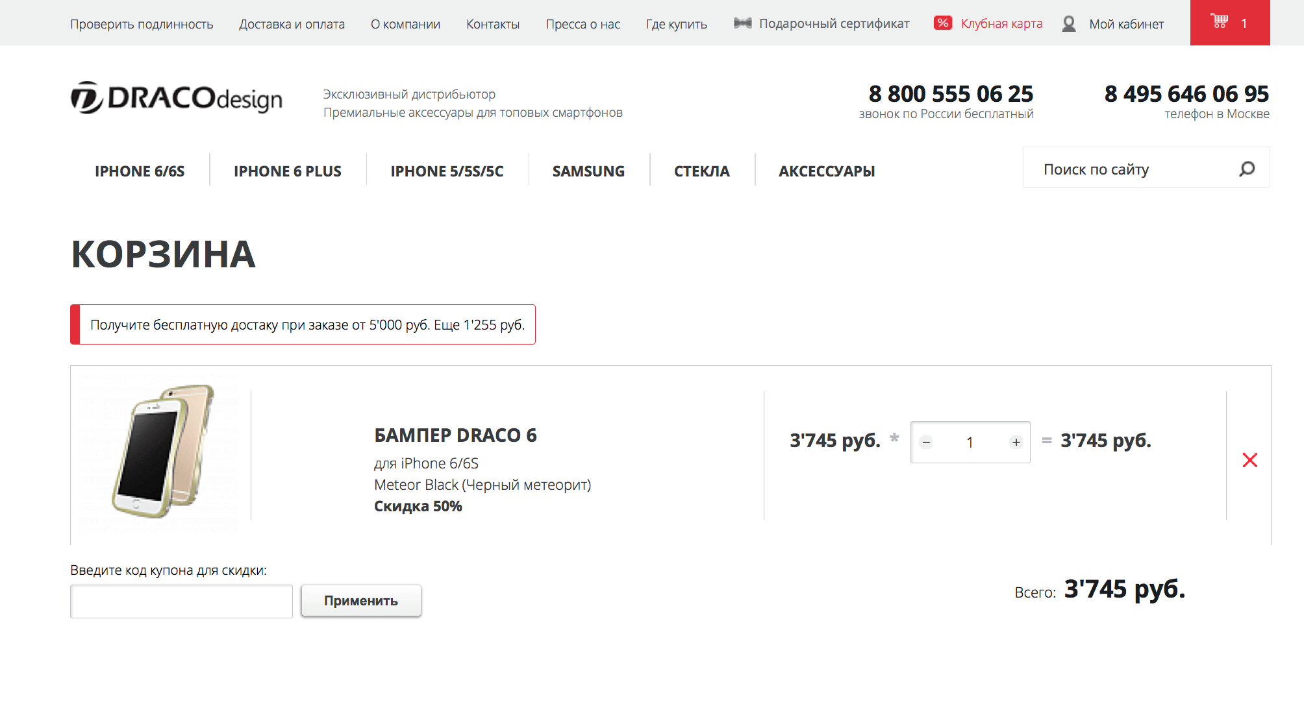The height and width of the screenshot is (728, 1304).
Task: Open the СТЕКЛА category
Action: click(x=701, y=171)
